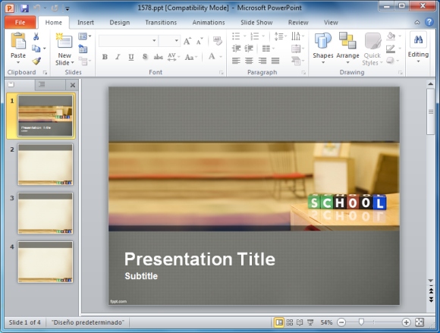440x333 pixels.
Task: Switch to the Design tab
Action: (120, 23)
